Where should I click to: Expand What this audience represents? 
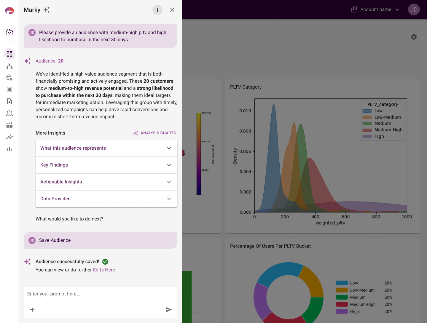[x=106, y=148]
